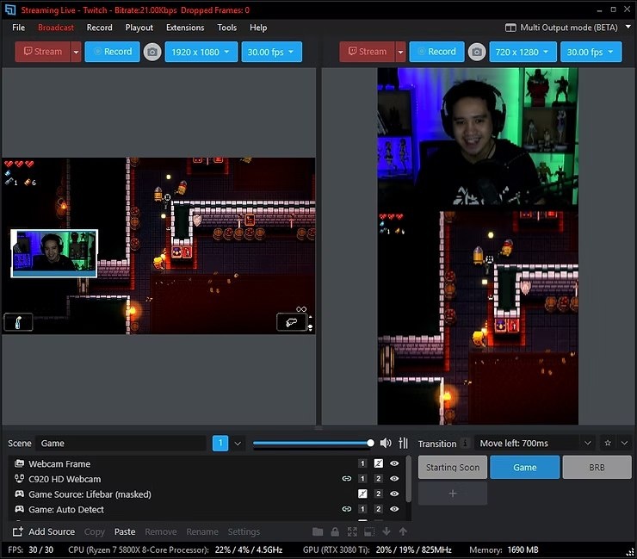Viewport: 637px width, 559px height.
Task: Click the Add Source plus-box icon
Action: coord(17,531)
